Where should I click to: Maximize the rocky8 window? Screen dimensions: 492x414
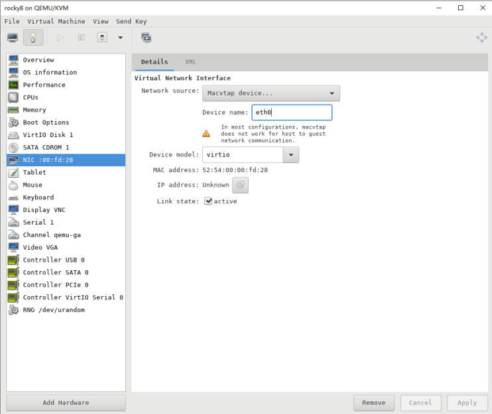[x=460, y=8]
